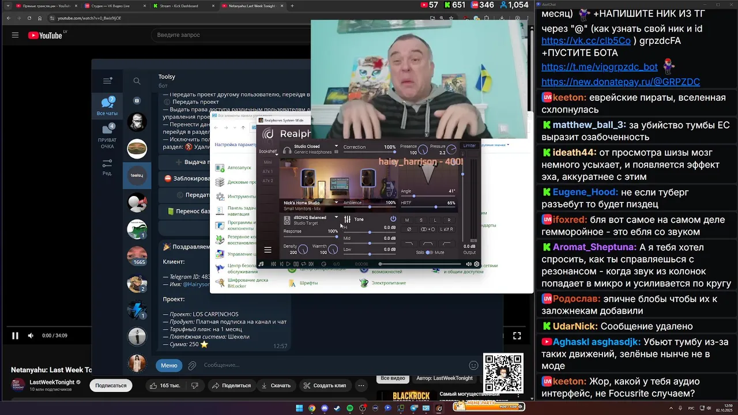The image size is (738, 415).
Task: Click the Realphones music note icon
Action: coord(261,264)
